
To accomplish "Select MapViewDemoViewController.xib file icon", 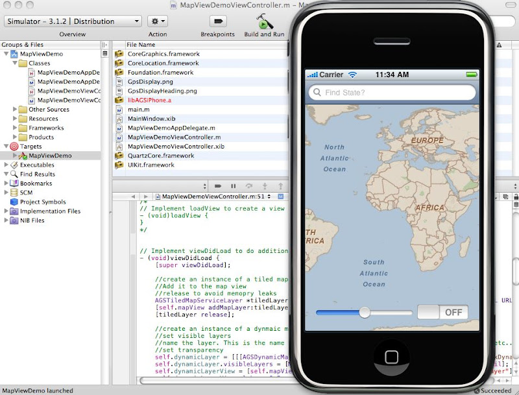I will click(x=119, y=146).
